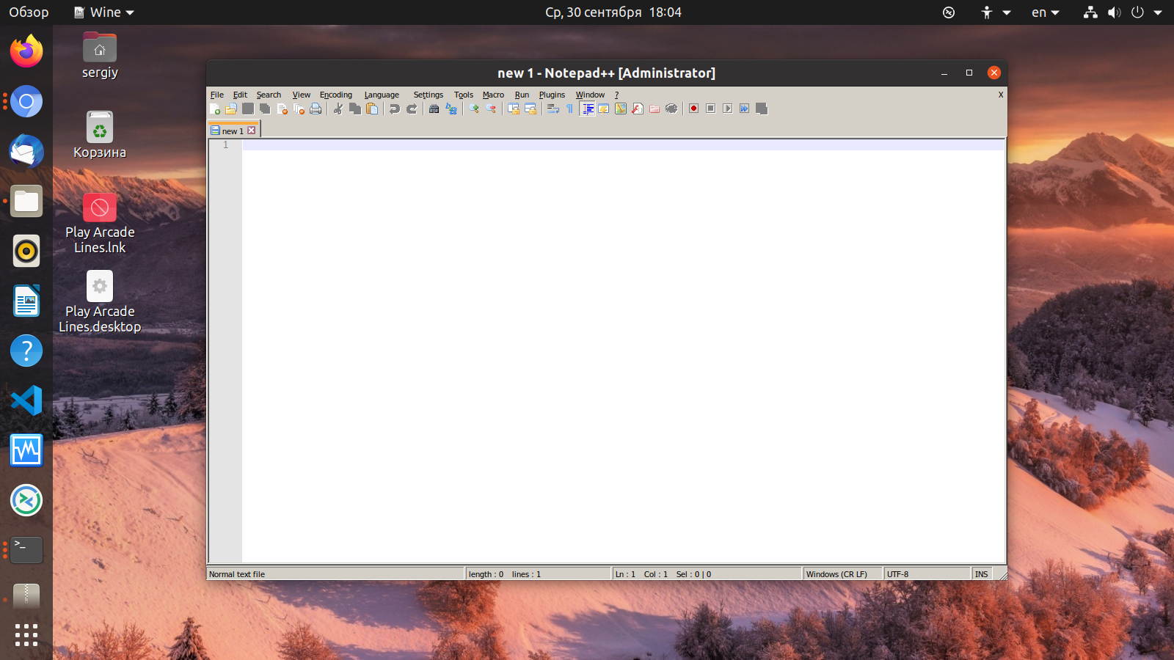Click Обзор activities button

pyautogui.click(x=29, y=12)
